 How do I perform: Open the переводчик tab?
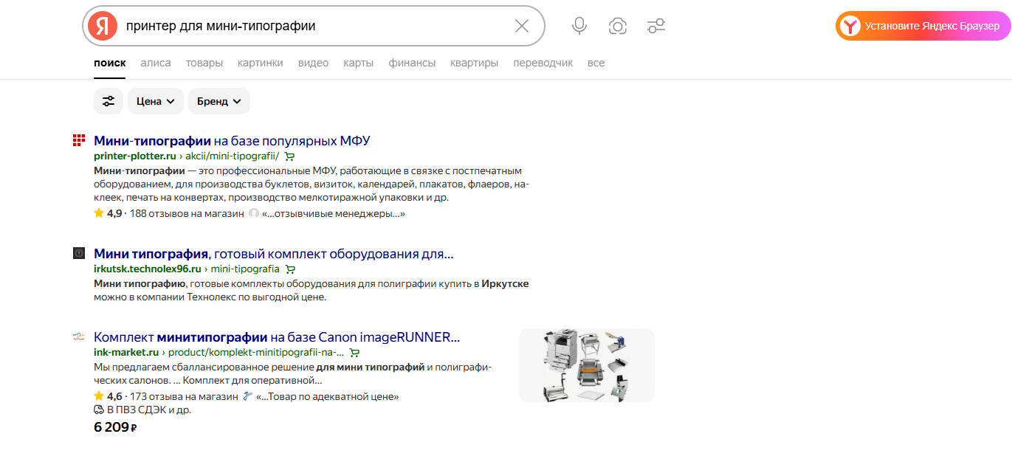pyautogui.click(x=543, y=63)
